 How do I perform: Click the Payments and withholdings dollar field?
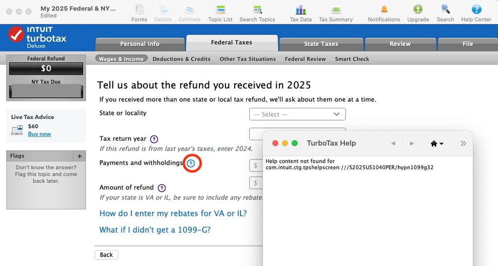pyautogui.click(x=256, y=166)
